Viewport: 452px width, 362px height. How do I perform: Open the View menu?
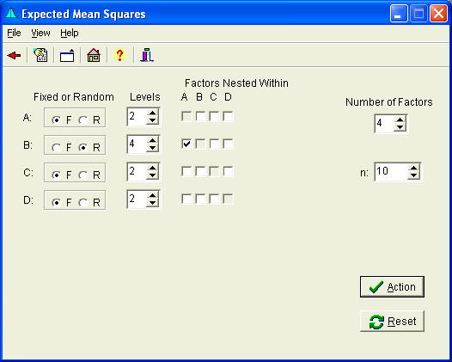[x=40, y=34]
